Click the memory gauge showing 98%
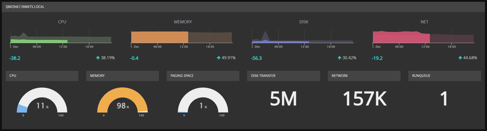The image size is (487, 131). click(123, 100)
